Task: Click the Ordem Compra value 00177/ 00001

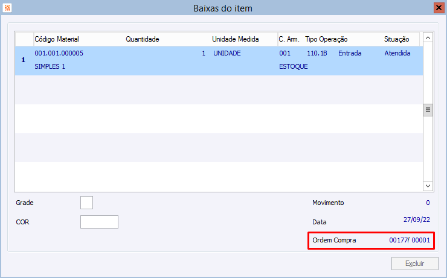Action: 410,240
